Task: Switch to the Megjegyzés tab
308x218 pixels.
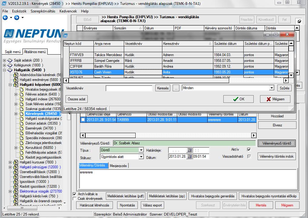Action: pos(118,166)
